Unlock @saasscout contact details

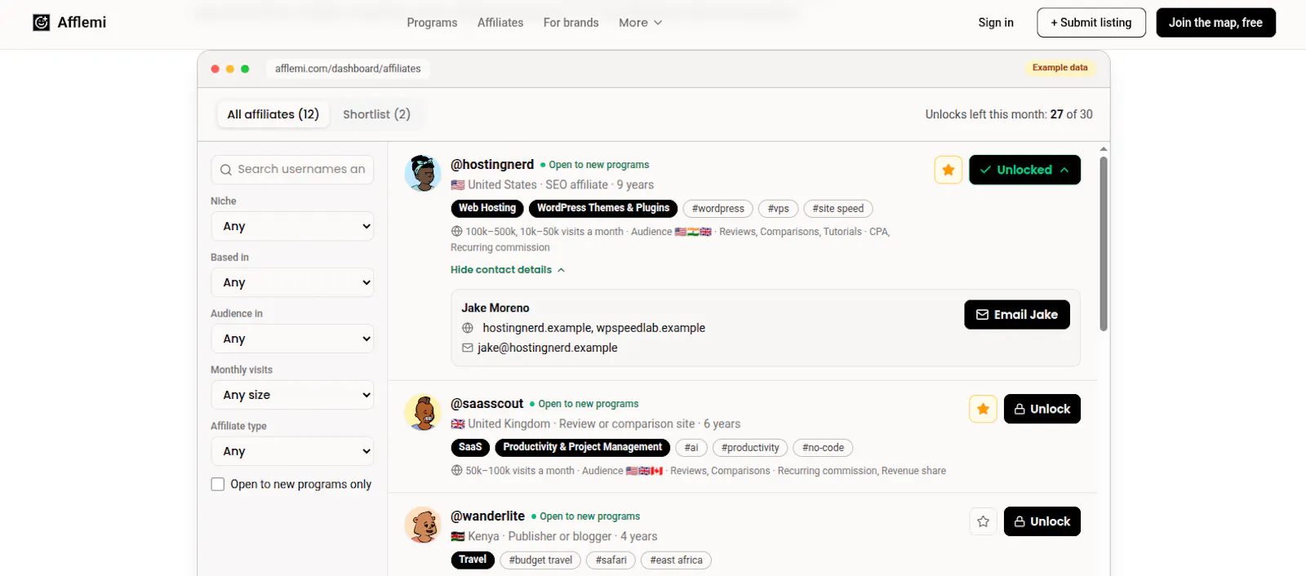click(1042, 409)
